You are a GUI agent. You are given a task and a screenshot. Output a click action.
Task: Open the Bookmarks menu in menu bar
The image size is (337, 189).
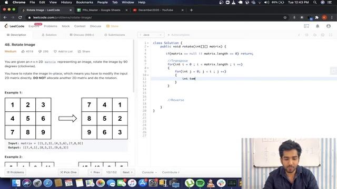(x=85, y=2)
